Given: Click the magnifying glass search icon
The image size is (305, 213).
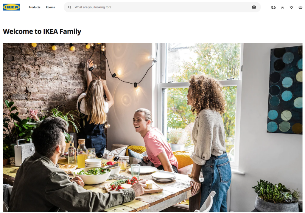Looking at the screenshot, I should [x=69, y=7].
